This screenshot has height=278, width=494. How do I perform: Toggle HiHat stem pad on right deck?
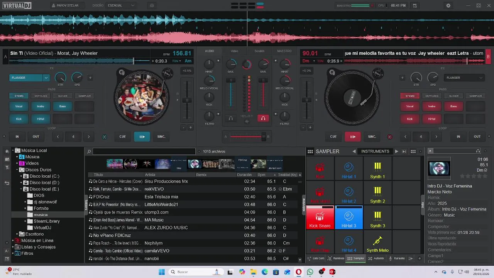point(431,119)
